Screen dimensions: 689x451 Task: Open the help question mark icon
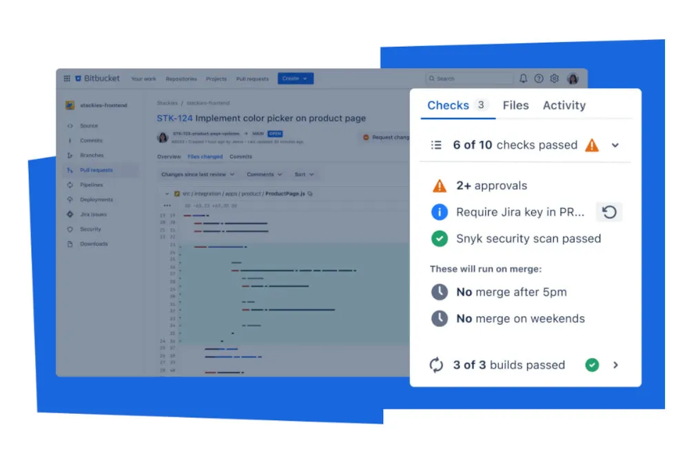[x=539, y=78]
